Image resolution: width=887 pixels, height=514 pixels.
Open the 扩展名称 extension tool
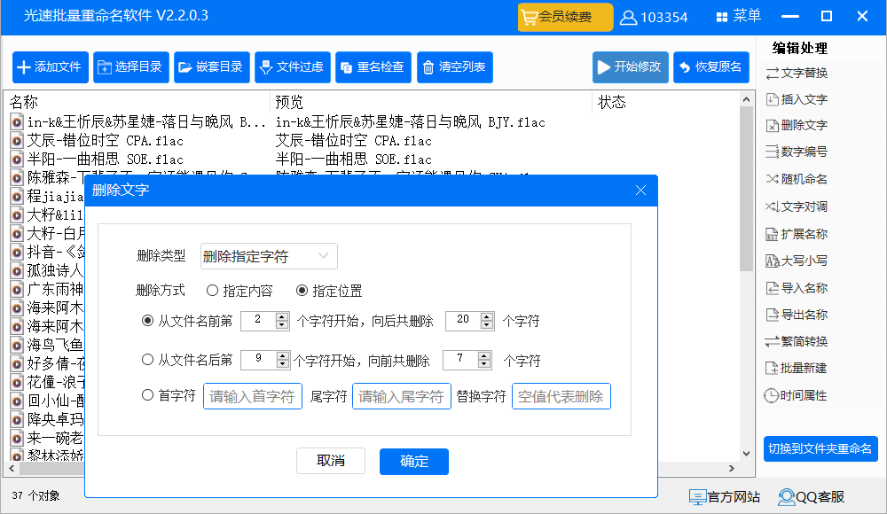797,234
